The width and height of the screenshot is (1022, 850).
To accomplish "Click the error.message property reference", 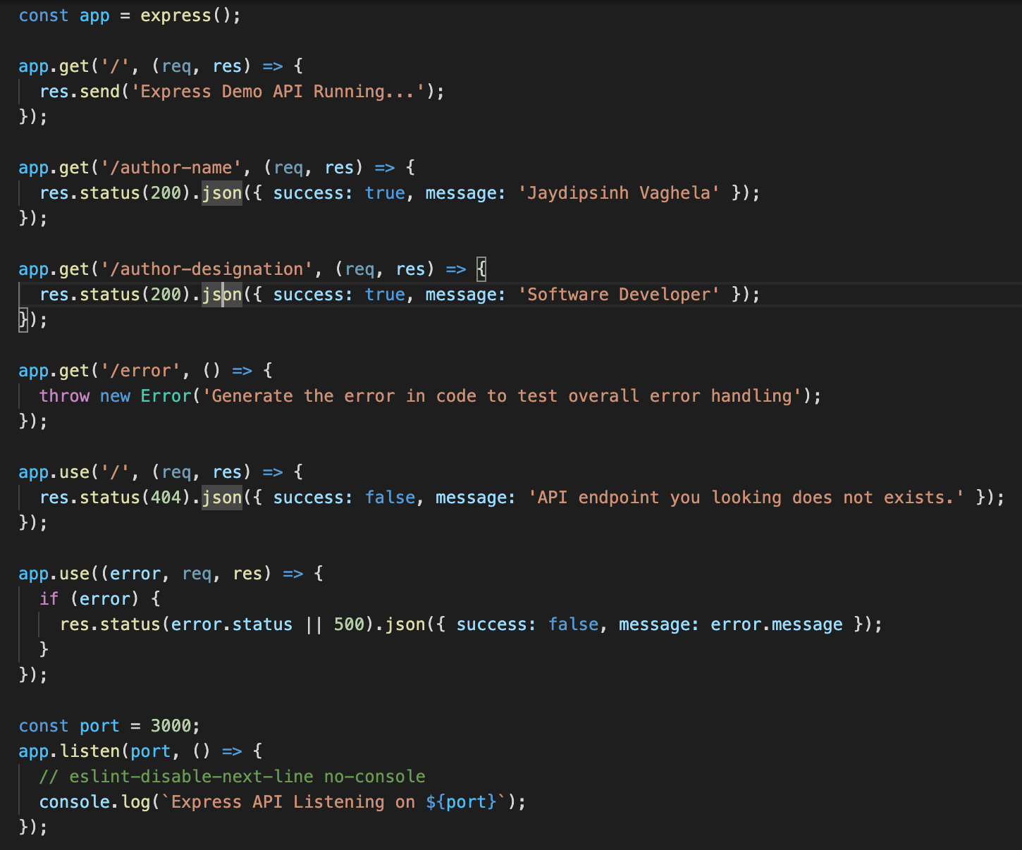I will 775,624.
